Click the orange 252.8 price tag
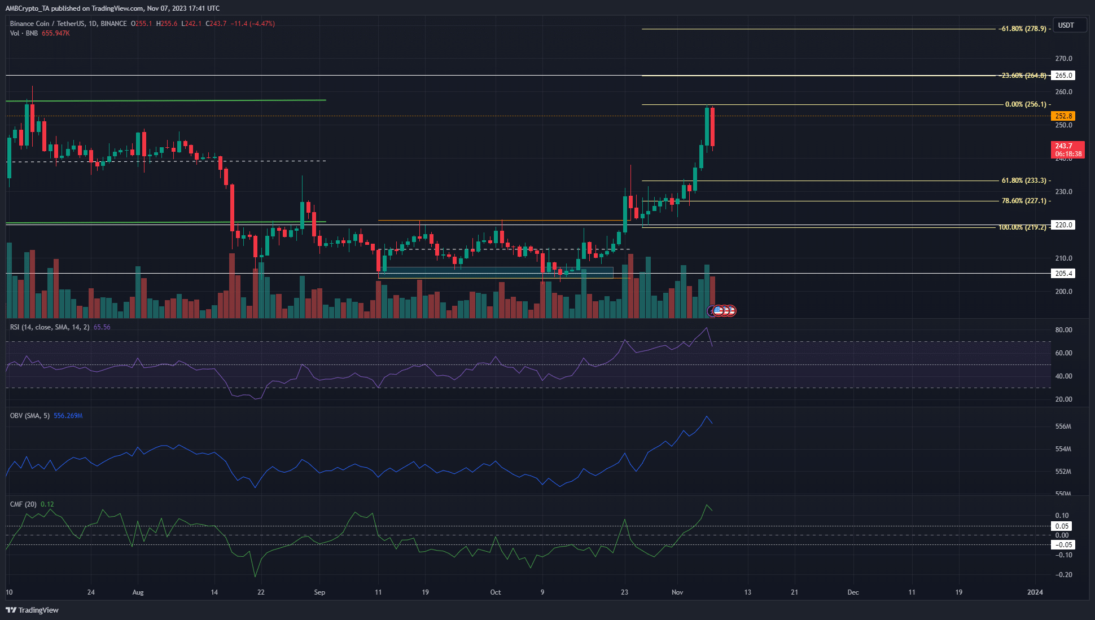 [x=1063, y=116]
